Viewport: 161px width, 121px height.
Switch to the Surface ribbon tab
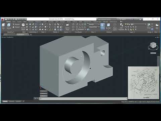19,22
